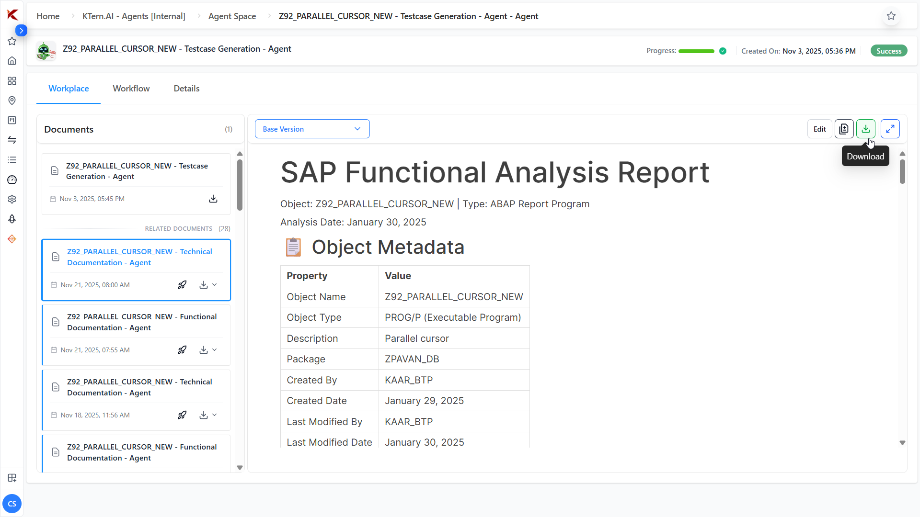Click the Edit button
920x517 pixels.
(x=819, y=129)
